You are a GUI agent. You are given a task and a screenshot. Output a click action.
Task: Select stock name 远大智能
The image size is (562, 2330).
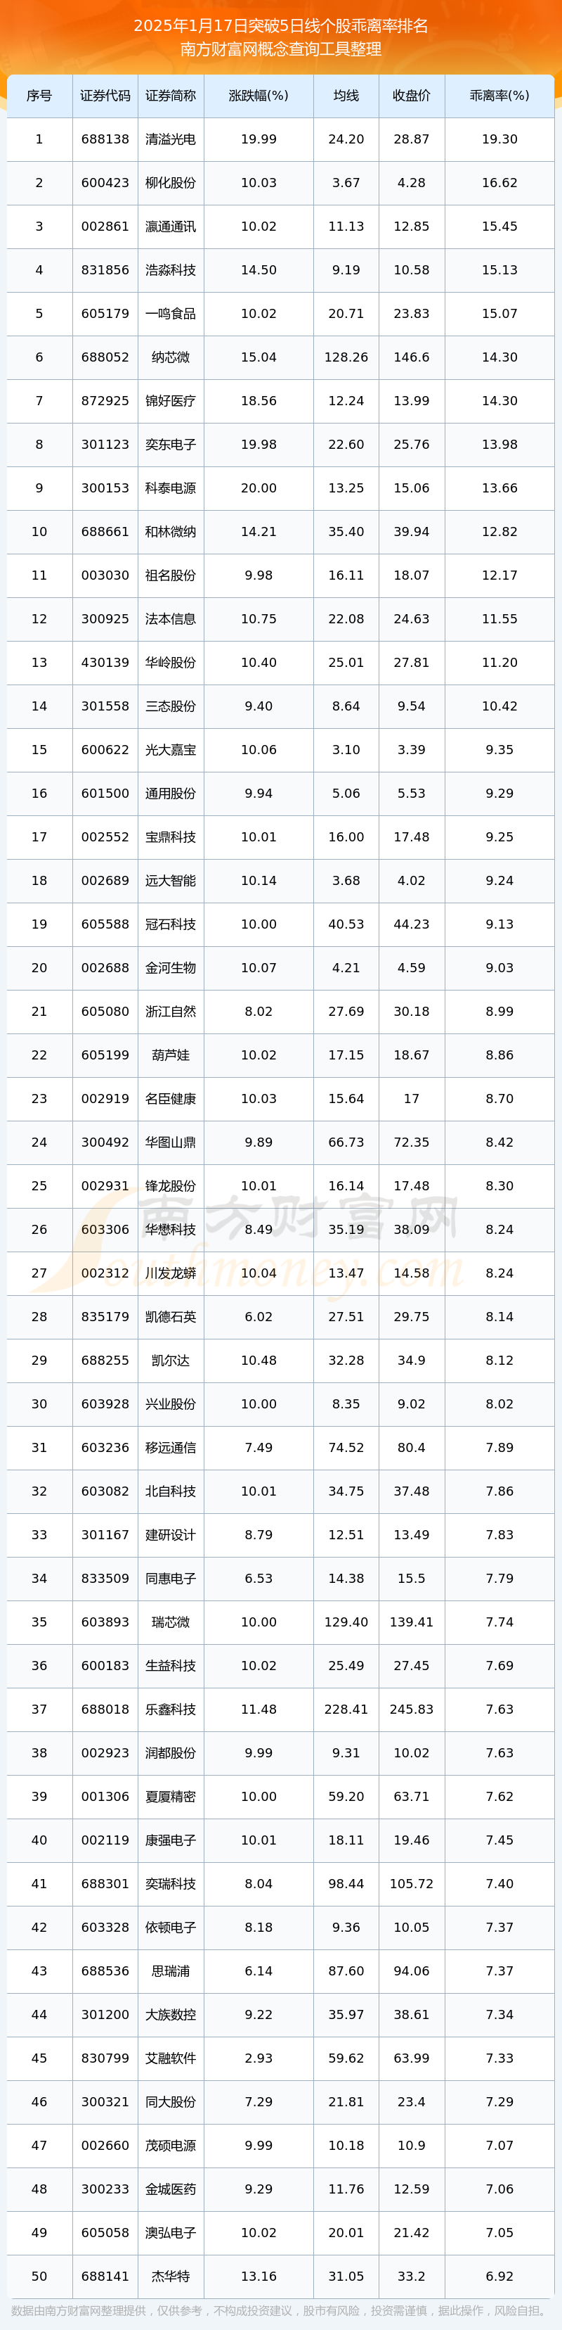[171, 880]
